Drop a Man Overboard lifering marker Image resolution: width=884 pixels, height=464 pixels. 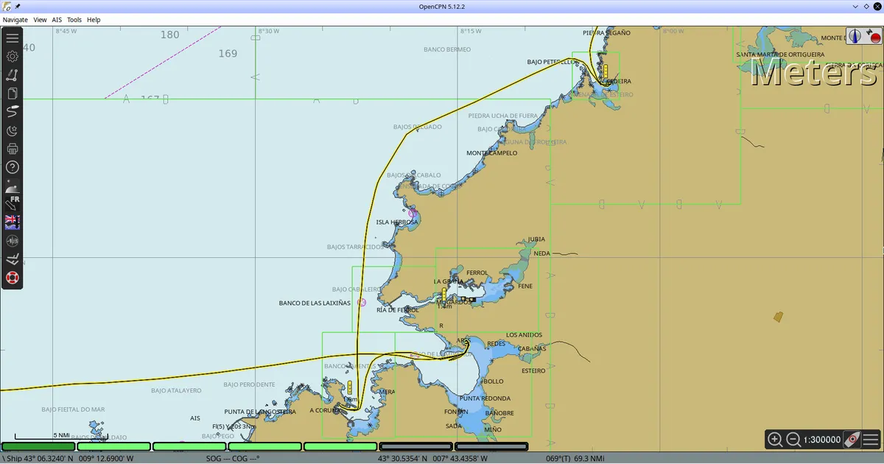pos(13,278)
